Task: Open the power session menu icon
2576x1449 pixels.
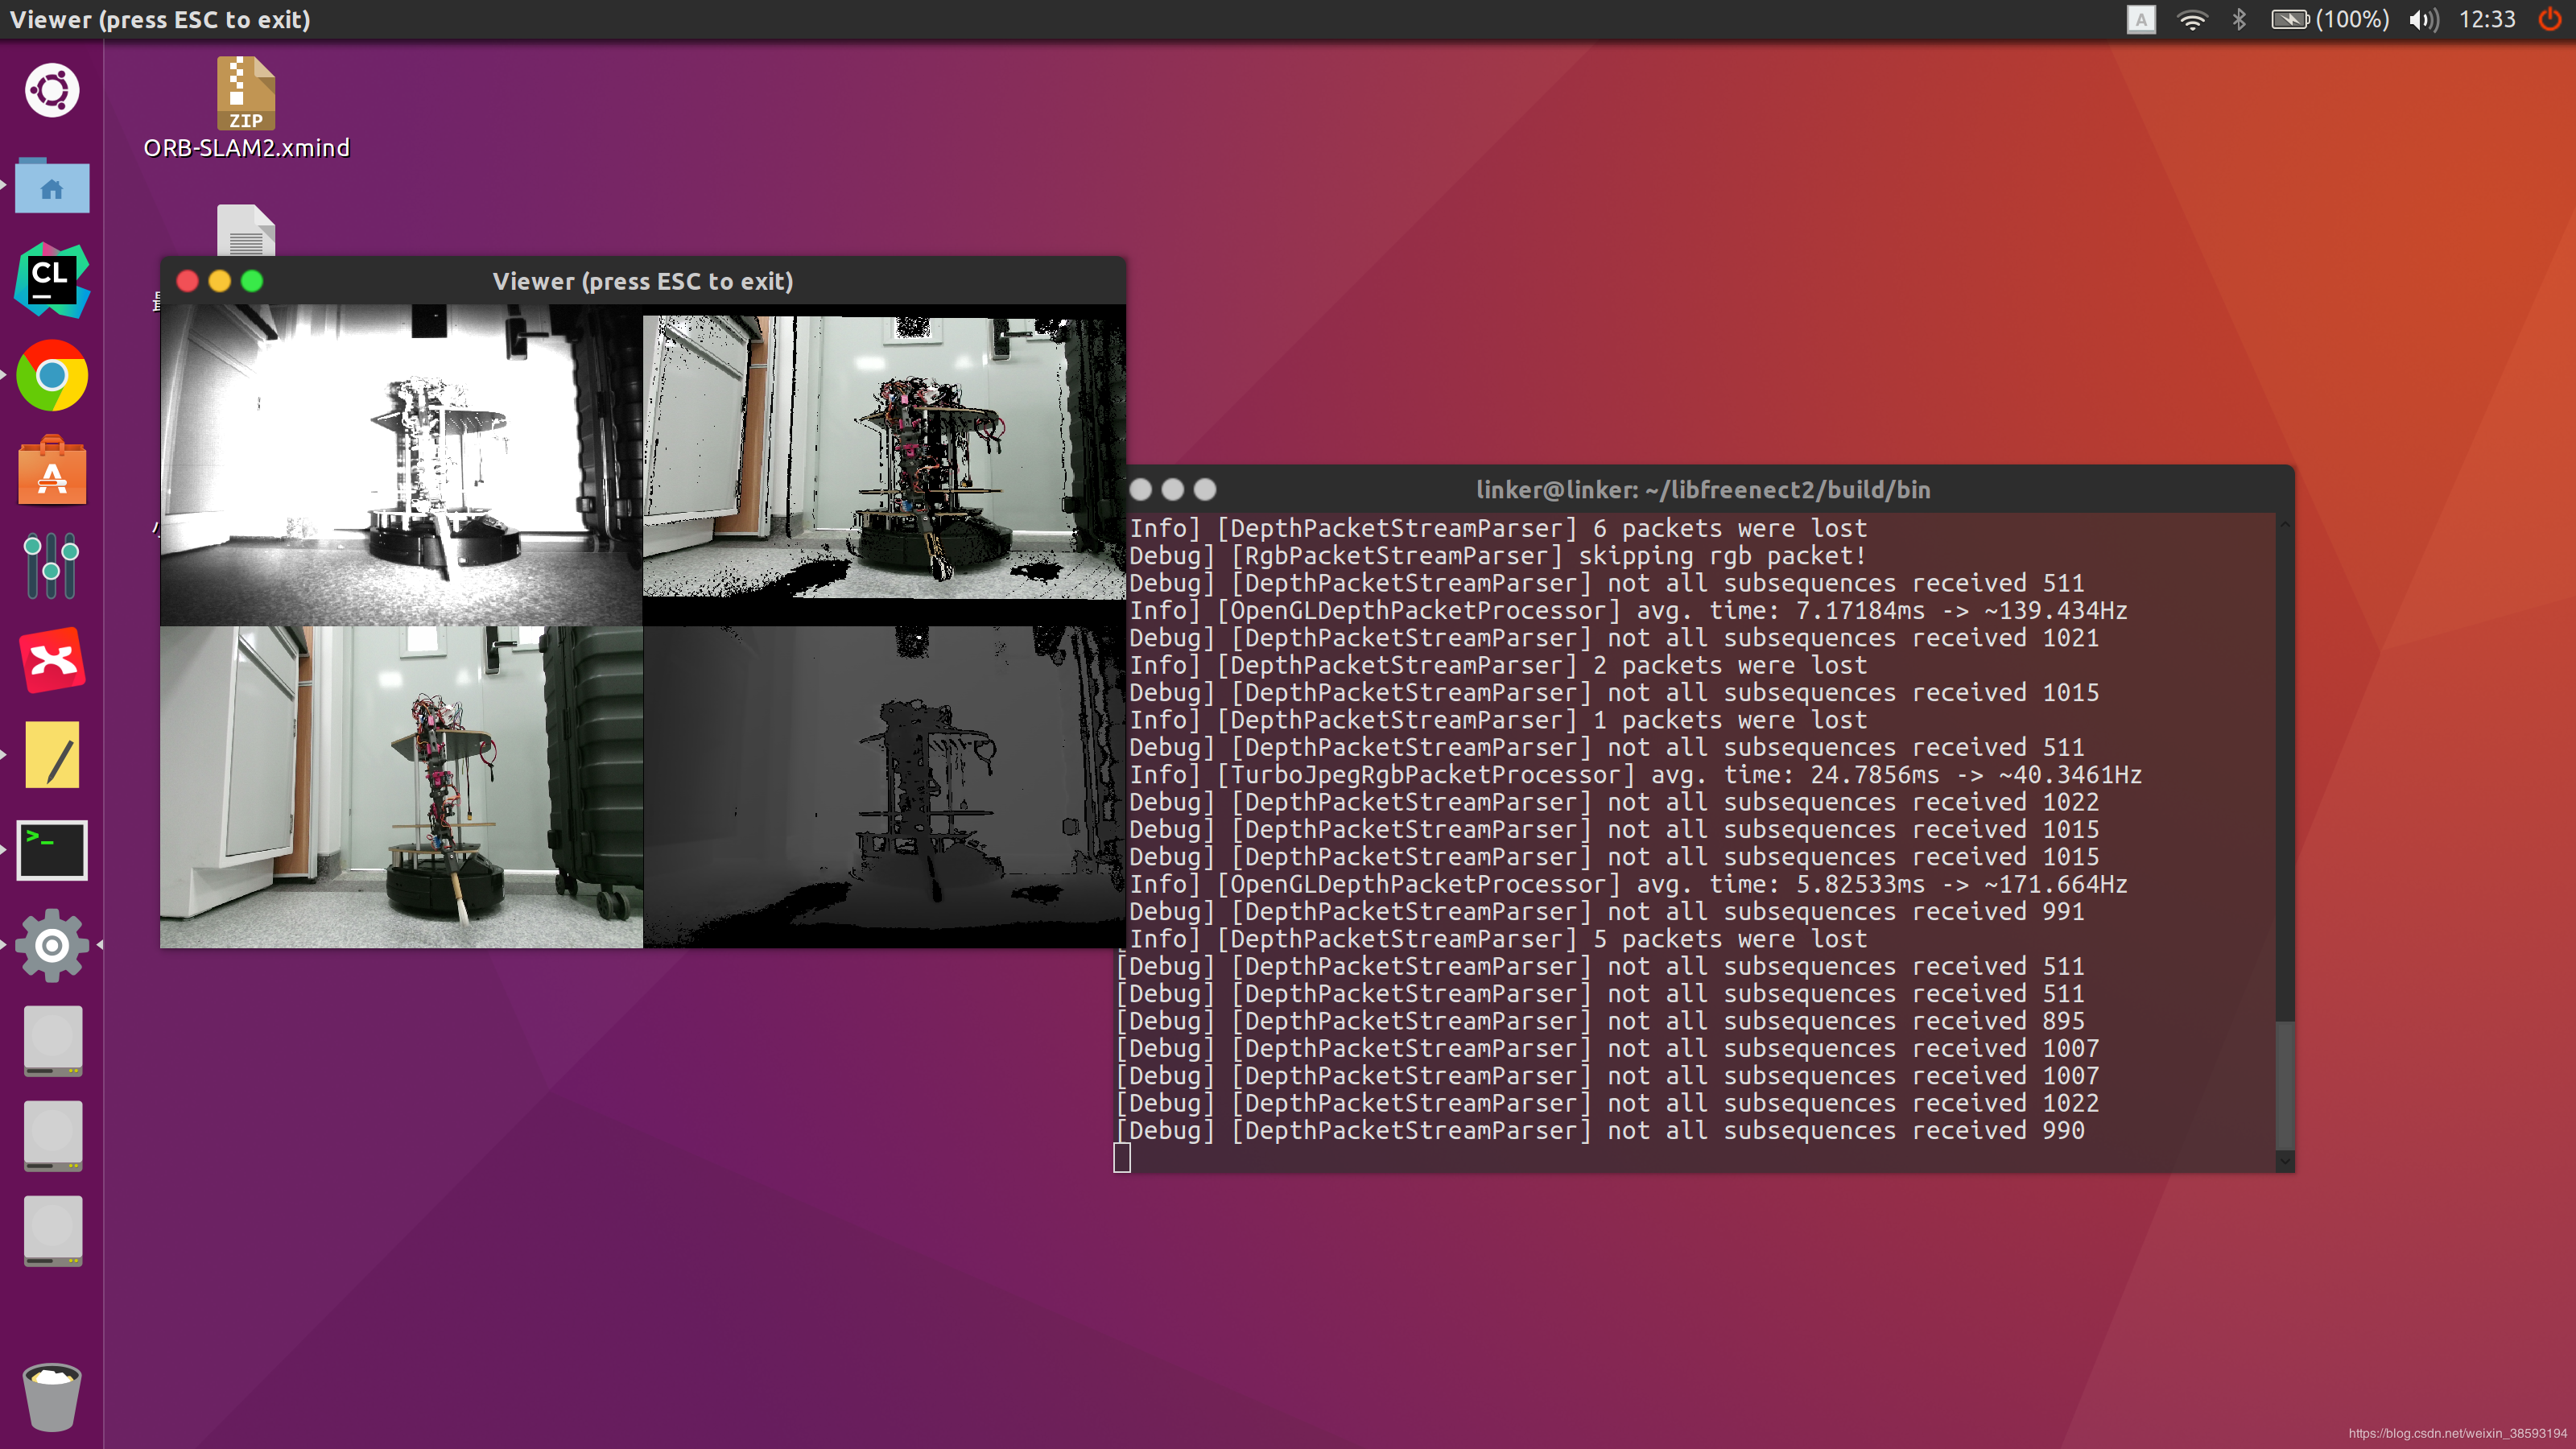Action: [x=2550, y=19]
